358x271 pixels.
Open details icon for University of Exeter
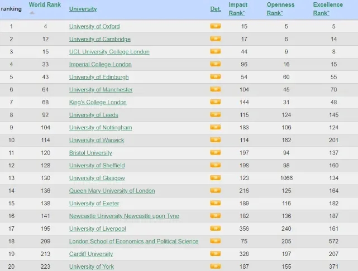coord(215,203)
